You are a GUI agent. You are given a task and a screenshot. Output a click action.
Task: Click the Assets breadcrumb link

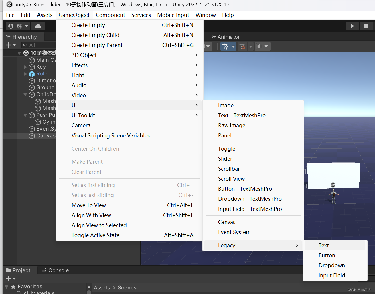click(102, 288)
